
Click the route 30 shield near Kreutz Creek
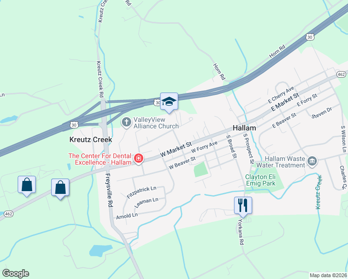tap(74, 125)
